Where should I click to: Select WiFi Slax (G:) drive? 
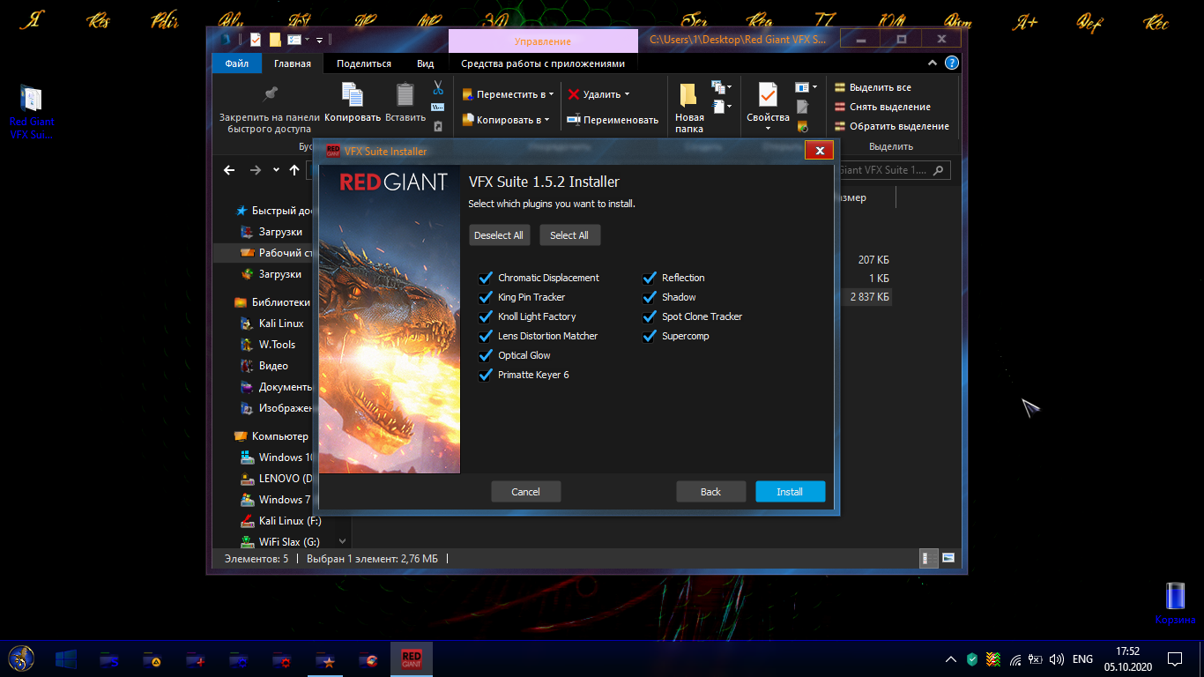point(280,542)
